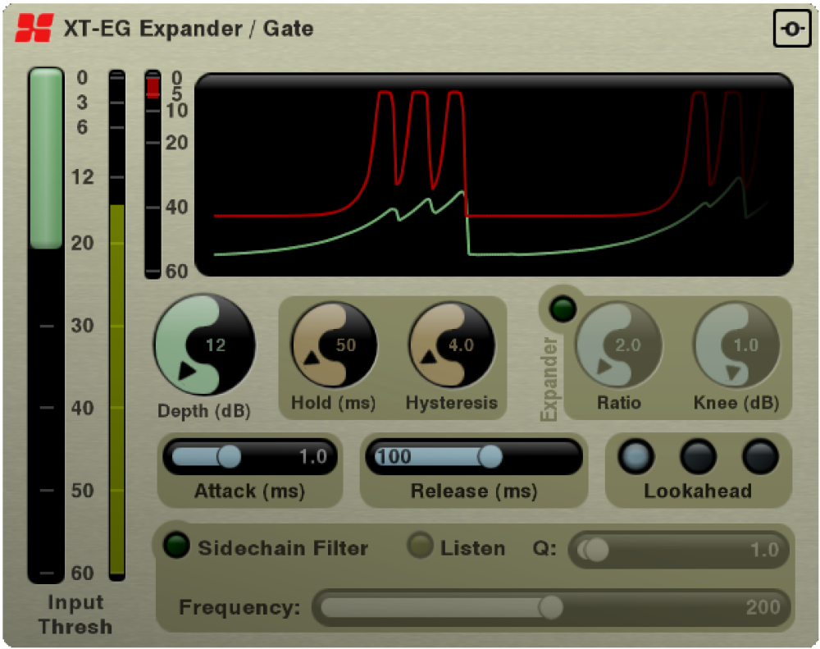Open the sidechain routing icon top-right

(791, 27)
